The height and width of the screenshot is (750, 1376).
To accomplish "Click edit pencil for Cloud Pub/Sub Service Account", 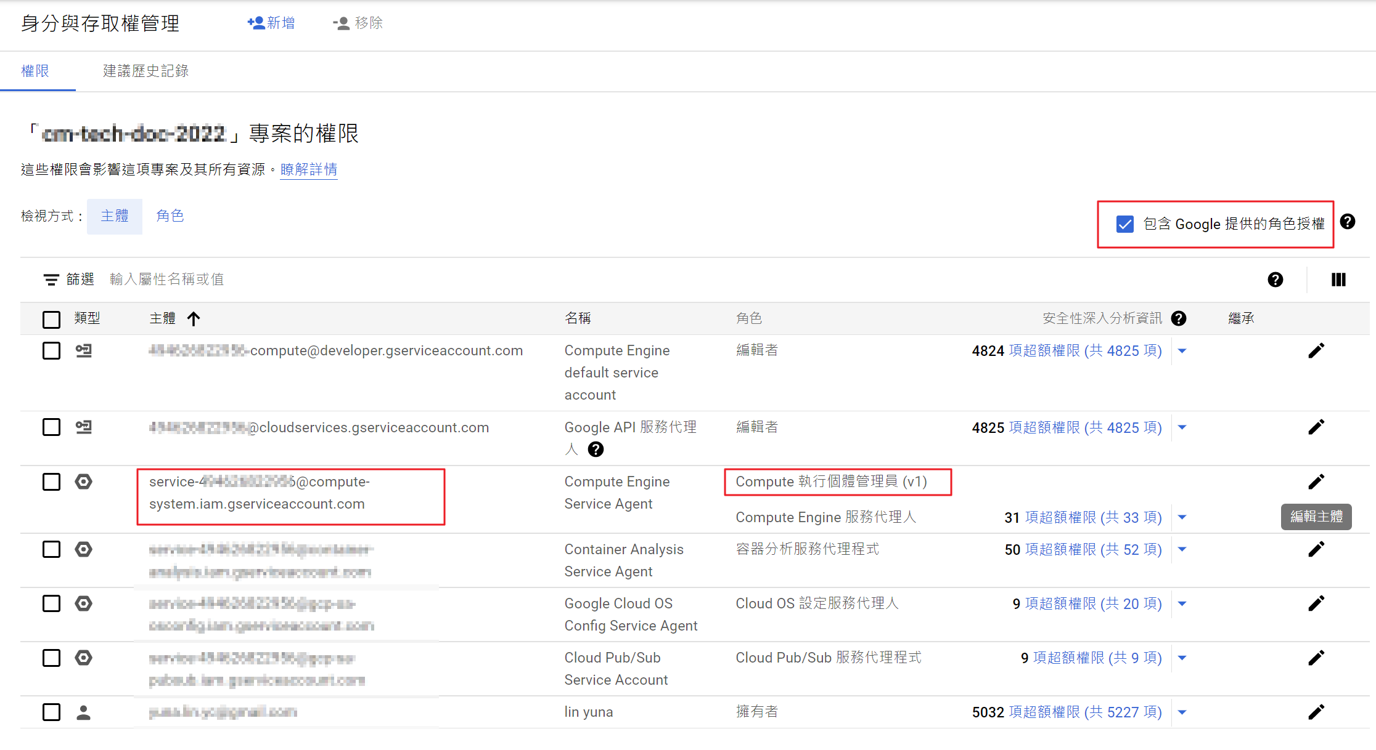I will point(1316,658).
